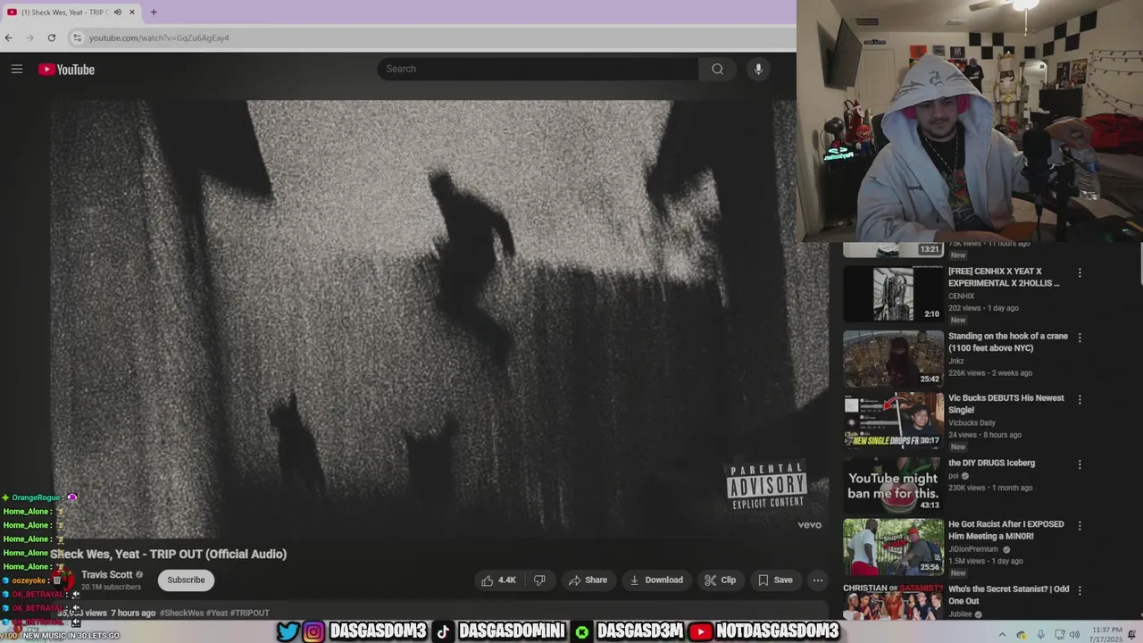
Task: Click the taskbar microphone icon
Action: point(1040,635)
